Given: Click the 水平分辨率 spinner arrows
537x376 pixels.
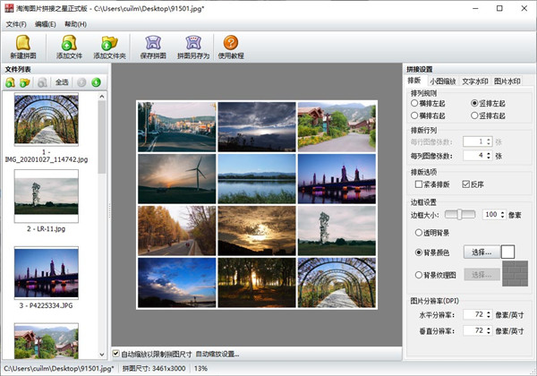Looking at the screenshot, I should [x=490, y=316].
